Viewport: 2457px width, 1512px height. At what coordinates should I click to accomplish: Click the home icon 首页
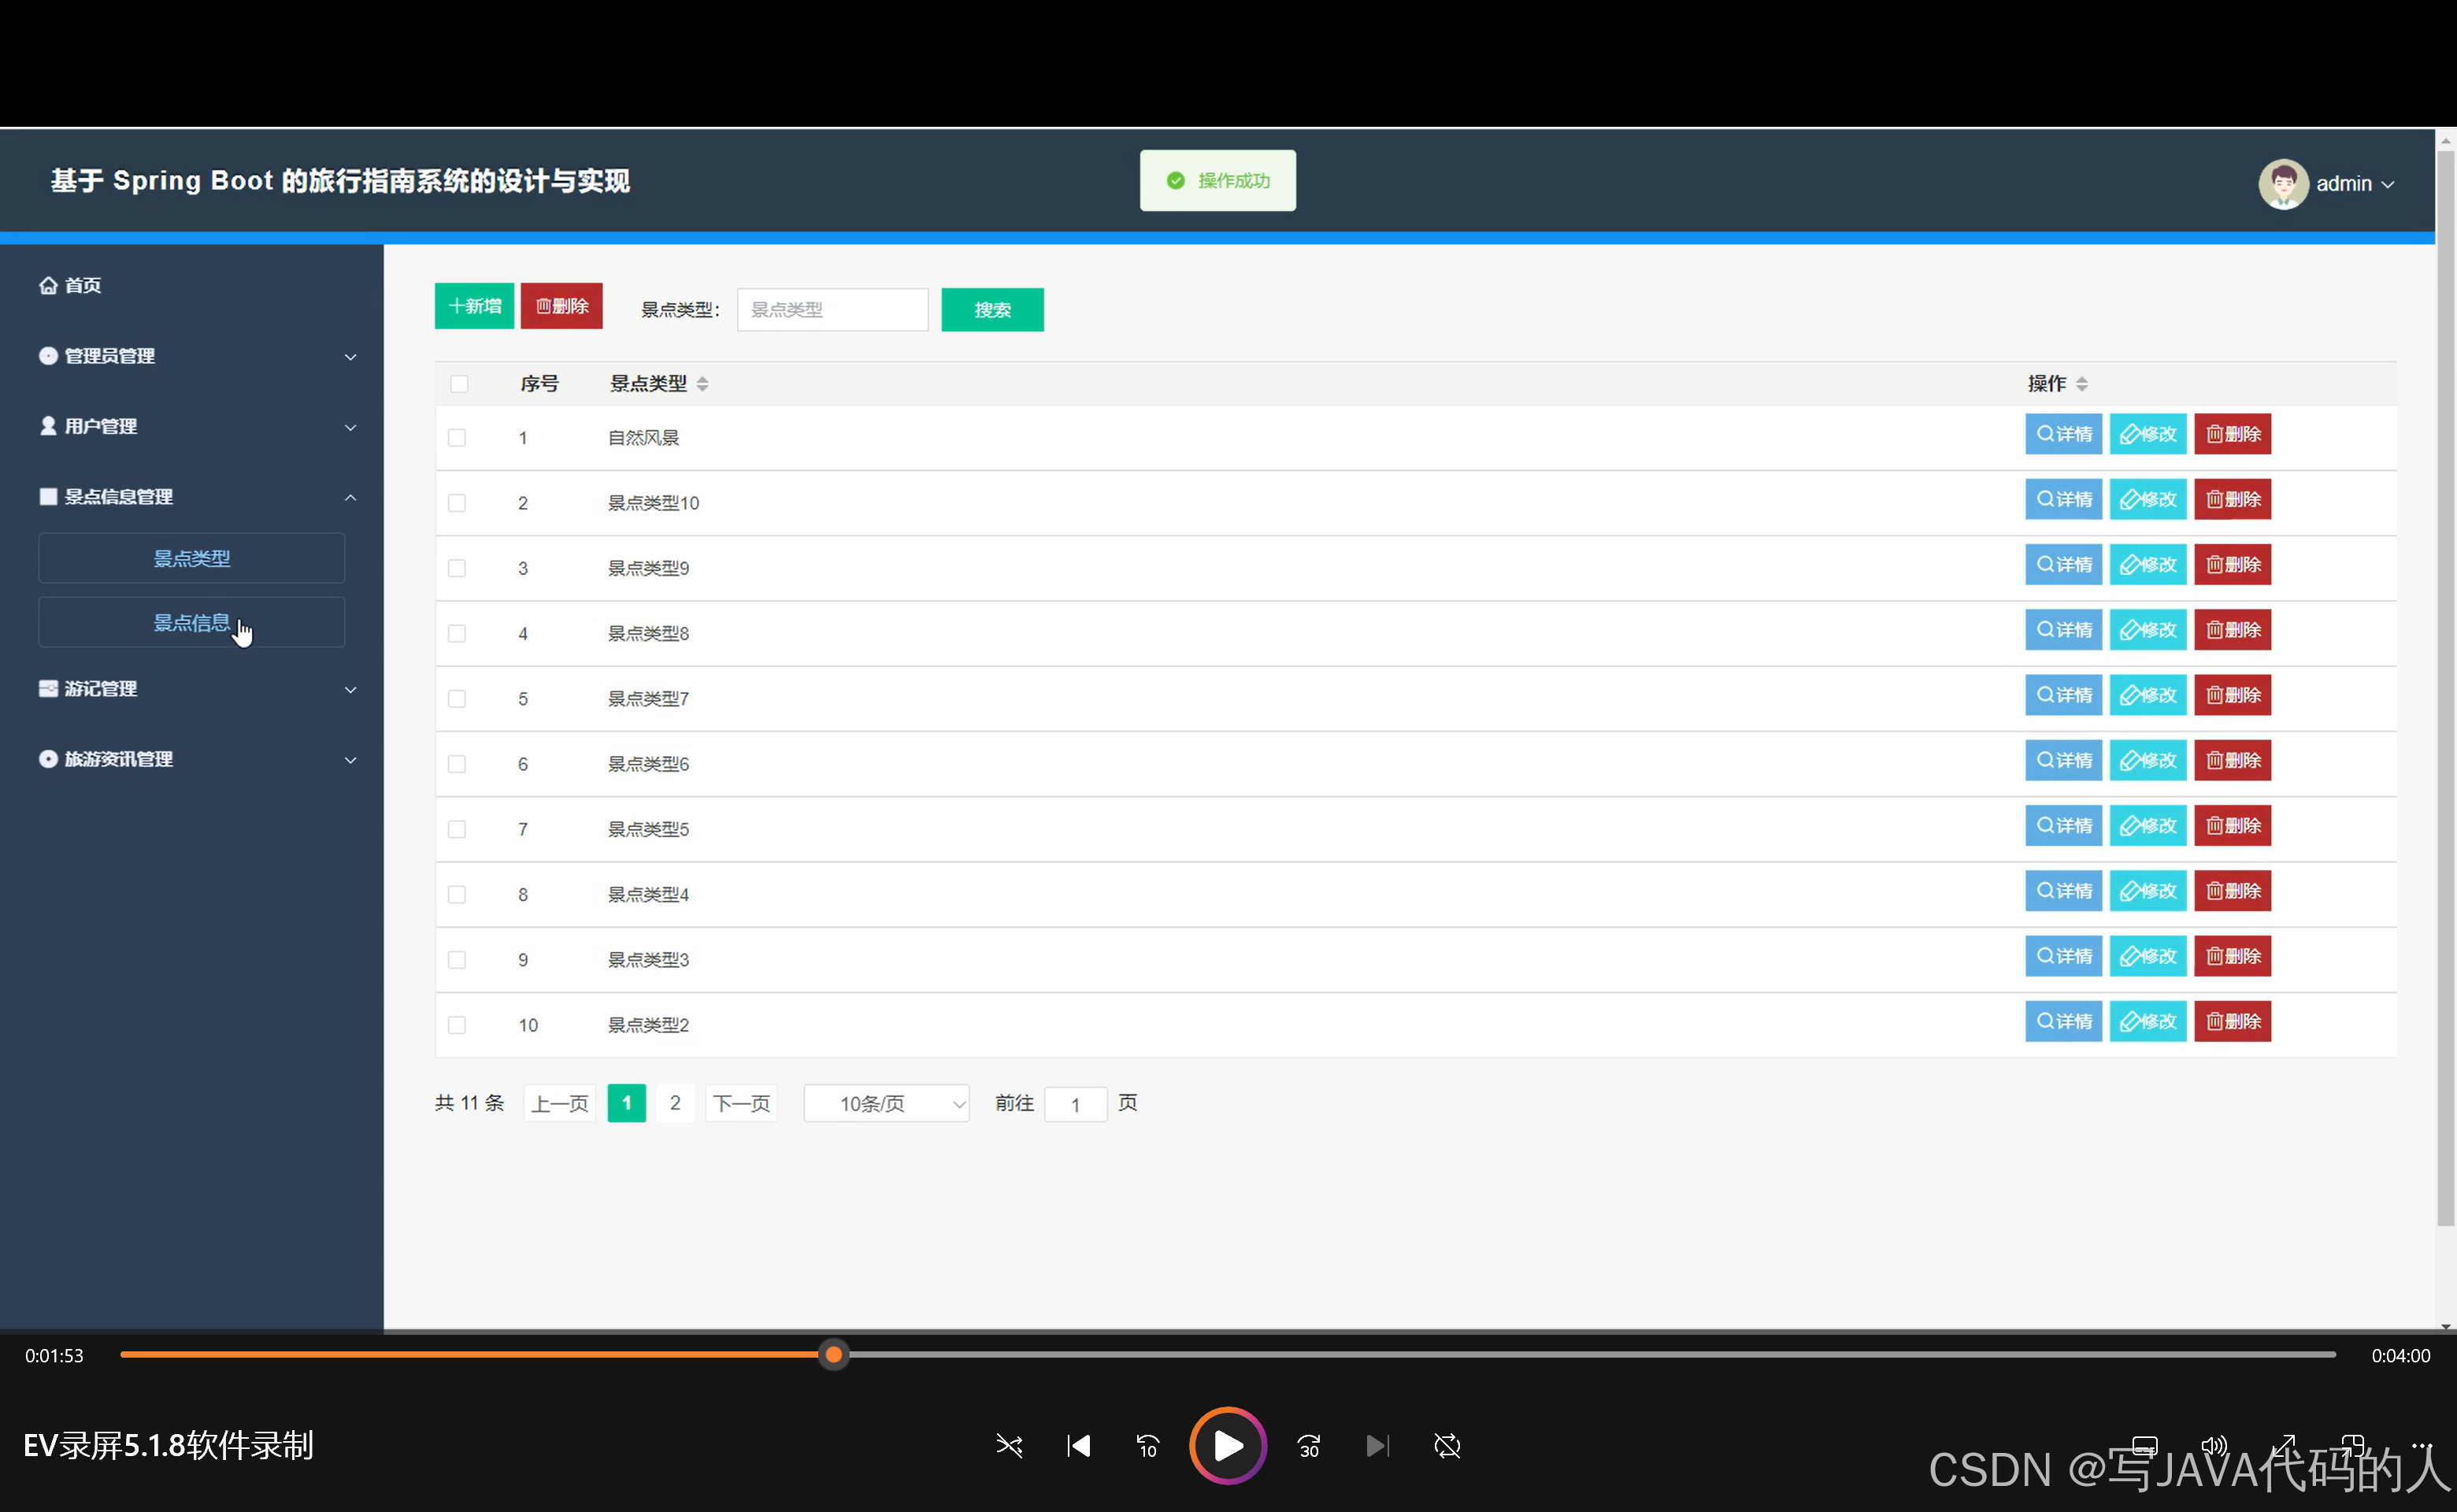[48, 285]
